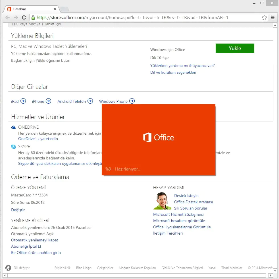Open Yasal footer link

point(212,268)
